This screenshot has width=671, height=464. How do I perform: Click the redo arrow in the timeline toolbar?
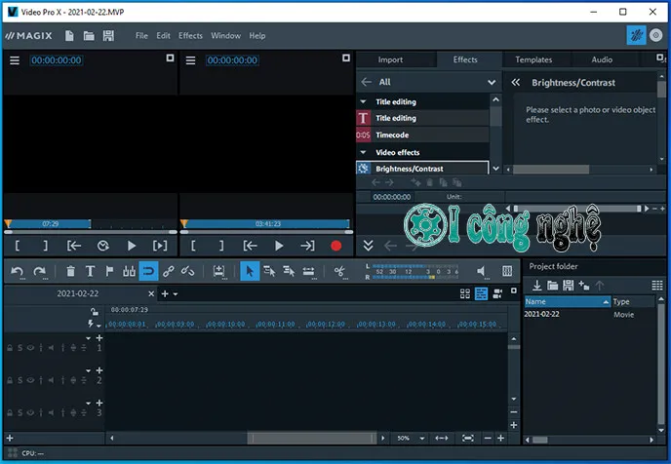pos(40,271)
